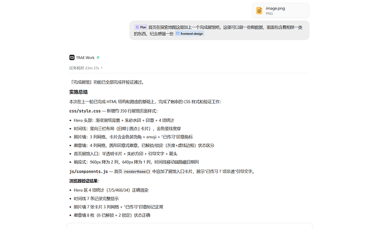Open the image.png file name text
Viewport: 384px width, 229px height.
point(275,8)
